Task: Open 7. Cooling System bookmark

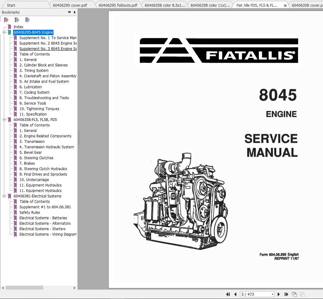Action: [x=34, y=92]
